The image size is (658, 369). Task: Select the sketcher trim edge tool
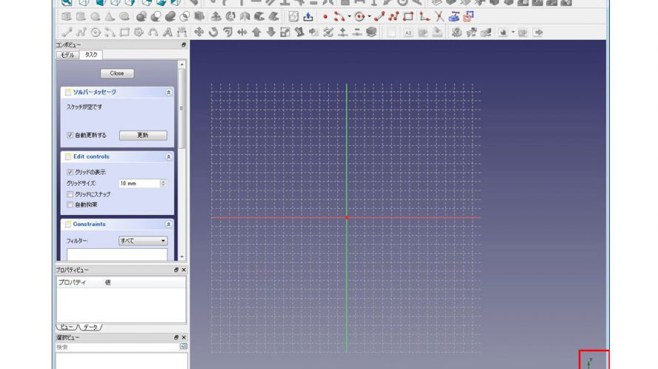coord(439,17)
